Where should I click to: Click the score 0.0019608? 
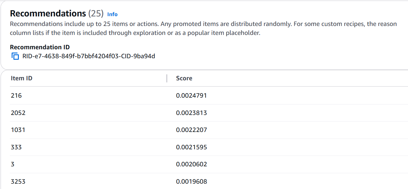click(x=191, y=182)
